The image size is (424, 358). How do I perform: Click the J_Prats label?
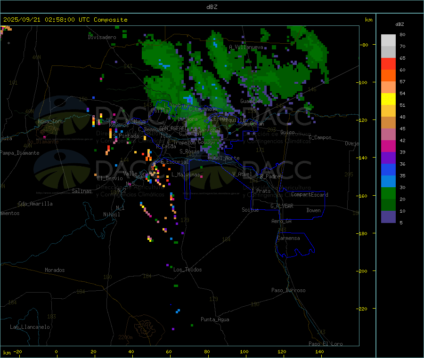click(x=261, y=191)
